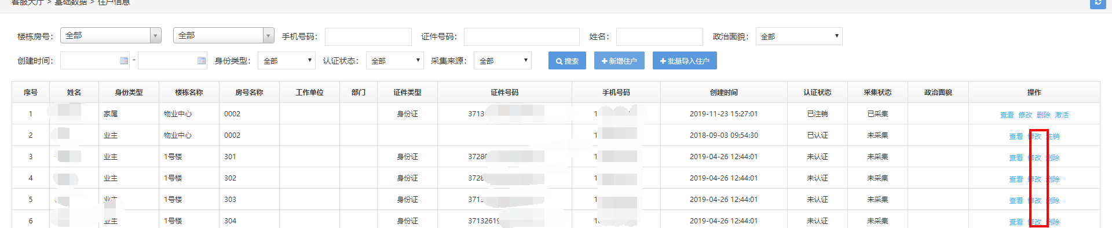Screen dimensions: 1112x228
Task: Open 查看 for room 301
Action: [x=1016, y=157]
